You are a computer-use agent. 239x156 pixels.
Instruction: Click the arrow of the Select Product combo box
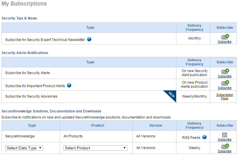[125, 148]
